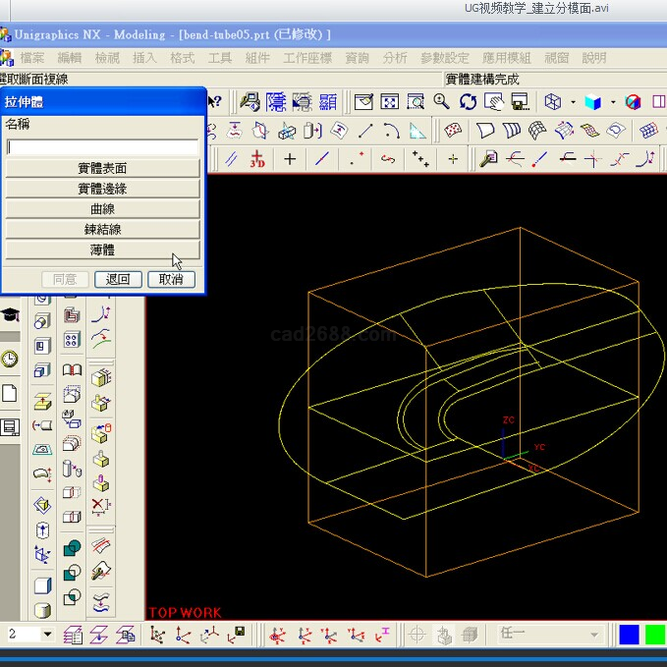Select the 3D point tool icon
The image size is (667, 667).
click(x=257, y=159)
